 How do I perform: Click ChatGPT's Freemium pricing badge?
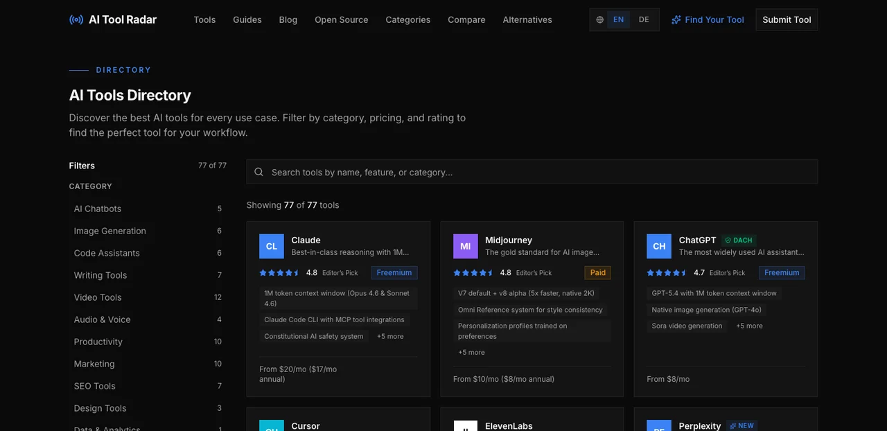coord(782,273)
